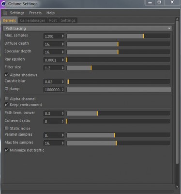Switch to the CameraImager tab

[x=32, y=20]
